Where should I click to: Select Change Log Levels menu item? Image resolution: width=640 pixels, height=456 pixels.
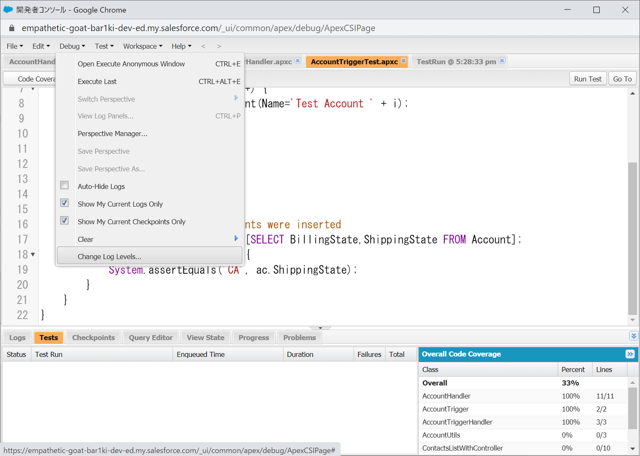point(150,256)
